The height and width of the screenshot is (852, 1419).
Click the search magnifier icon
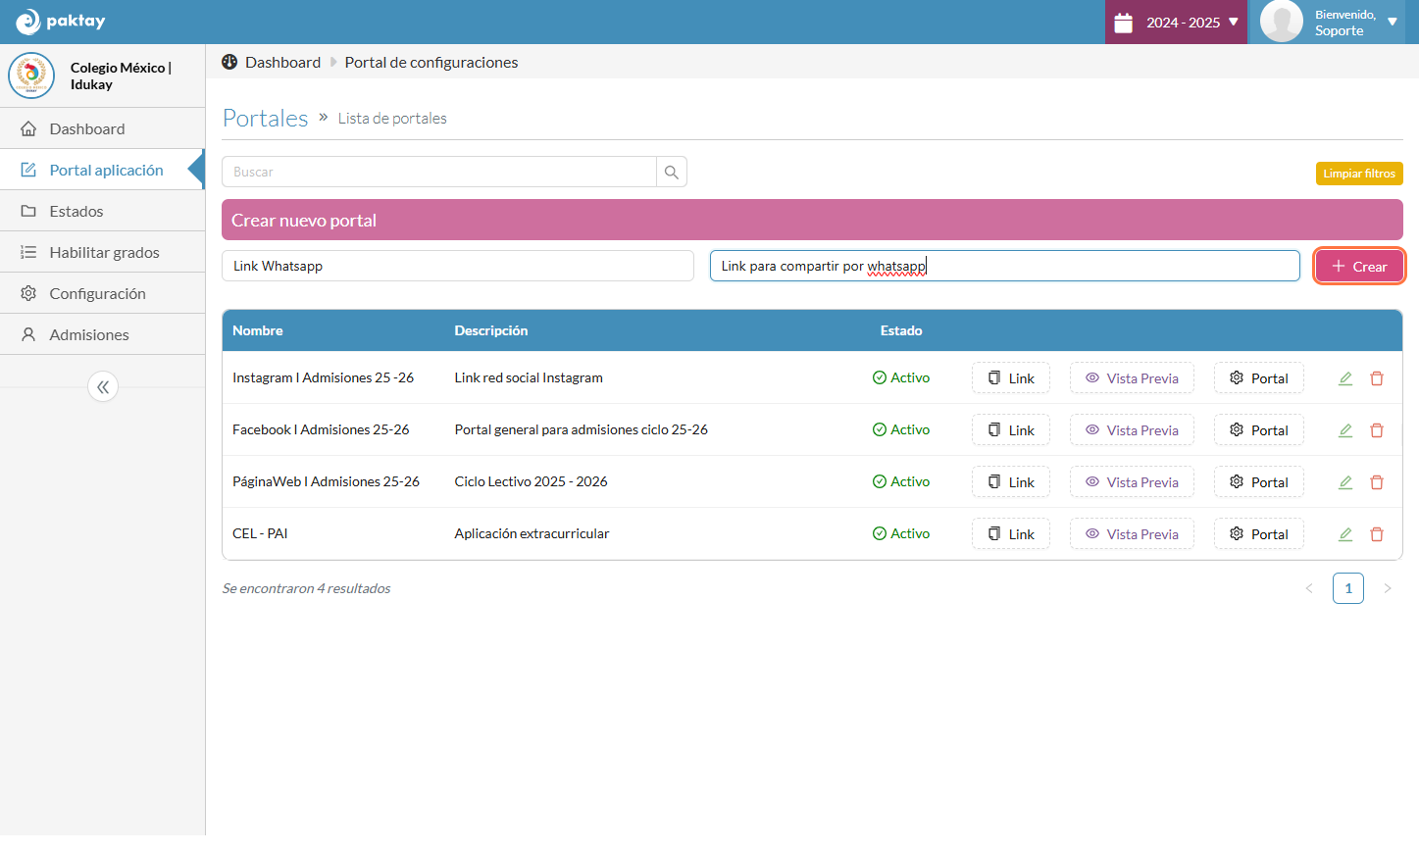click(x=672, y=172)
